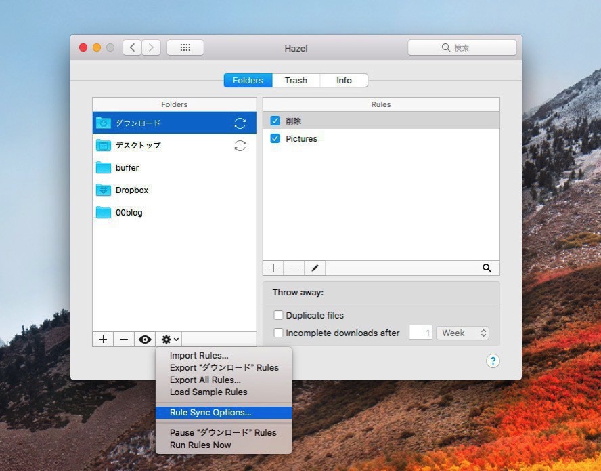Open help with question mark button

coord(493,361)
